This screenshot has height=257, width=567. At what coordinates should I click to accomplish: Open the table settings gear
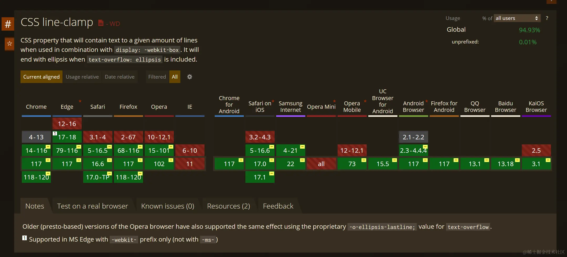190,77
